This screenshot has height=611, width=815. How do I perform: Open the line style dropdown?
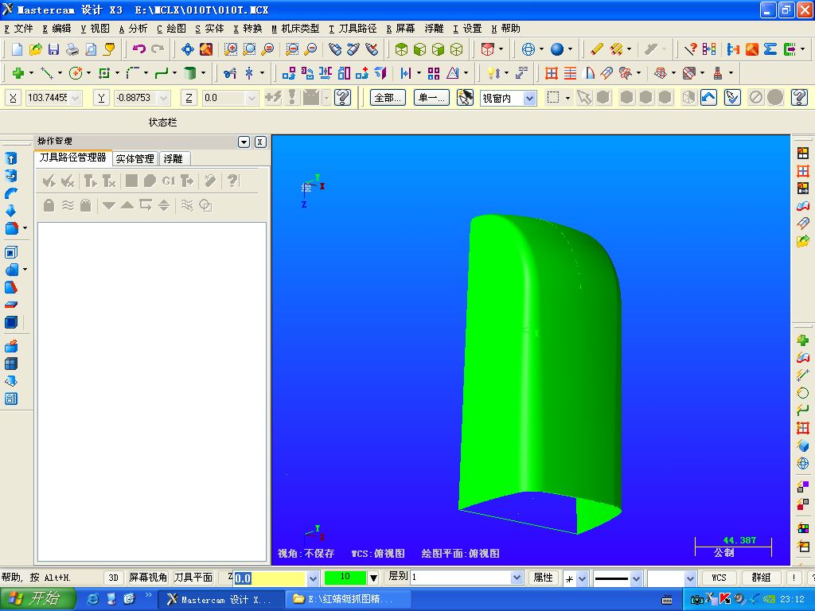pyautogui.click(x=636, y=578)
